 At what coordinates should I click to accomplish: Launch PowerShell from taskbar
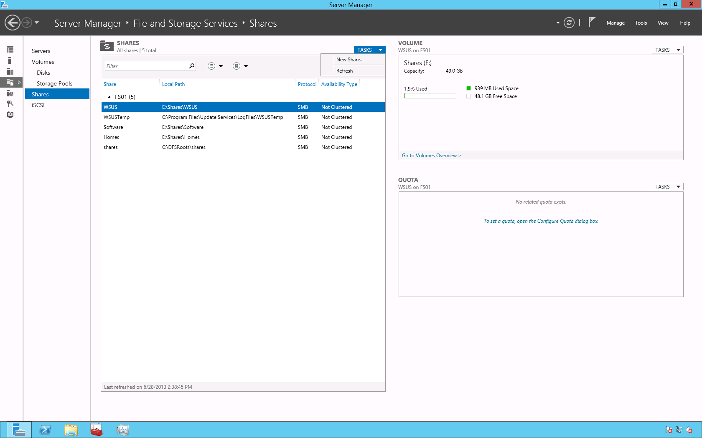45,430
